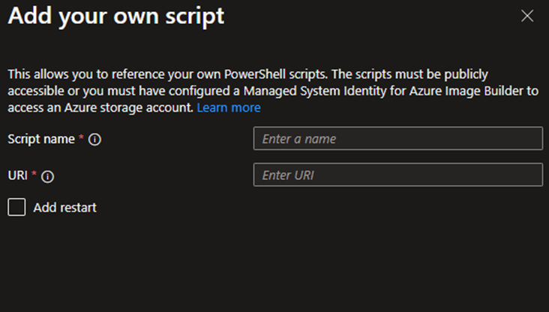This screenshot has height=312, width=549.
Task: Show info tooltip for URI field
Action: [47, 176]
